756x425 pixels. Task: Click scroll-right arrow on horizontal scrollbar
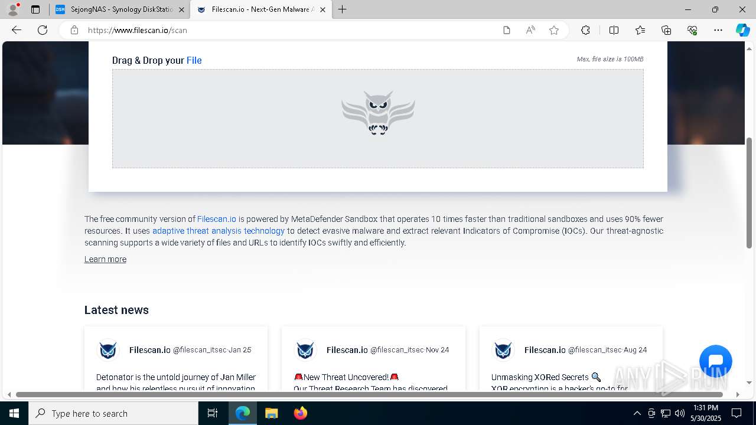(x=738, y=394)
